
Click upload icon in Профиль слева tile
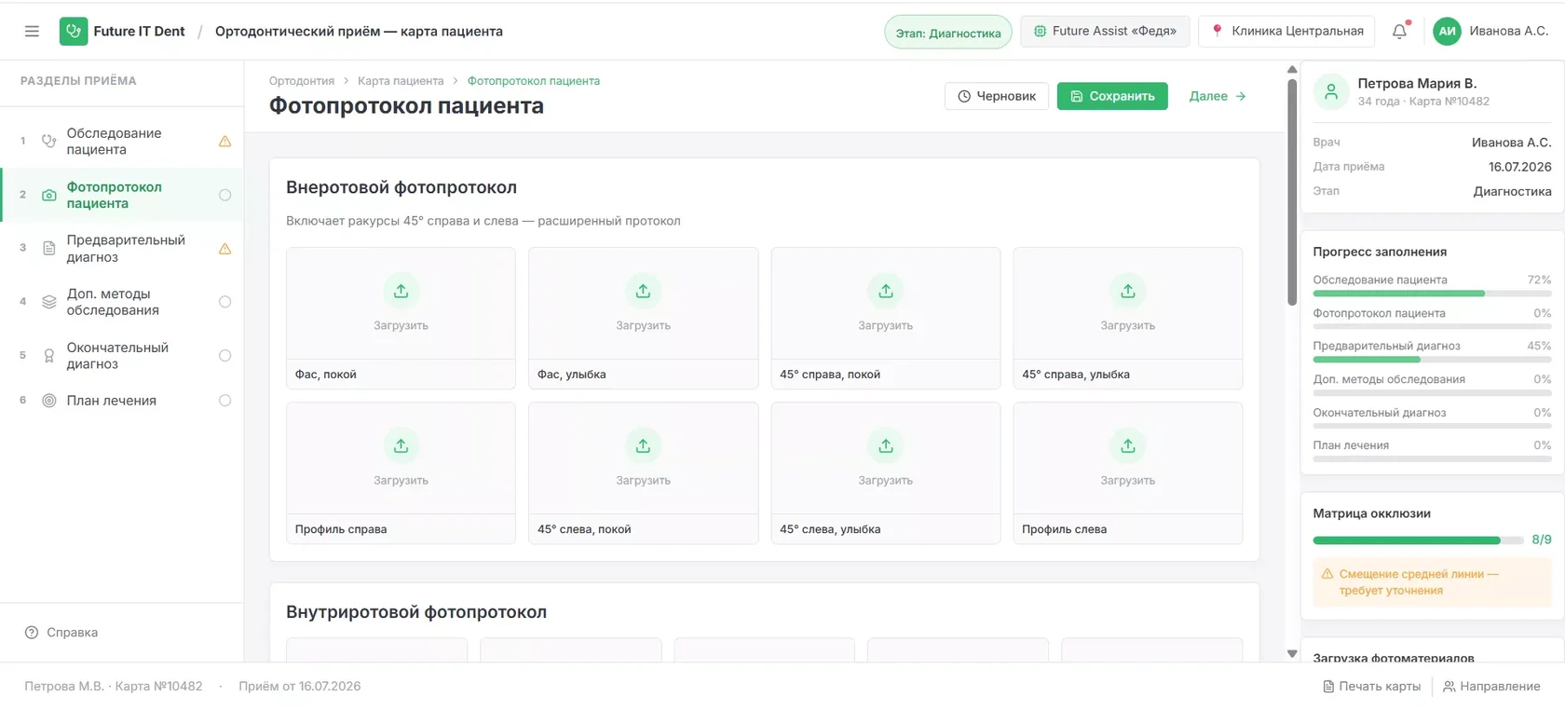(x=1128, y=445)
